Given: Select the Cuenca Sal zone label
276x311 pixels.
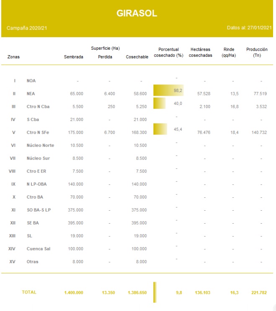Looking at the screenshot, I should (x=38, y=249).
